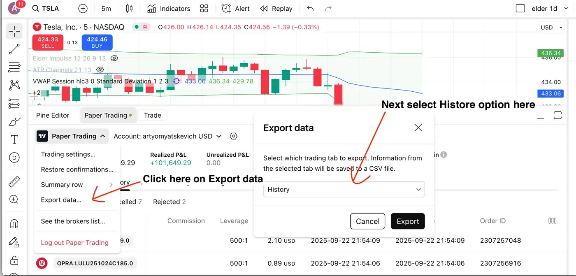
Task: Select the brush drawing tool
Action: pyautogui.click(x=14, y=121)
